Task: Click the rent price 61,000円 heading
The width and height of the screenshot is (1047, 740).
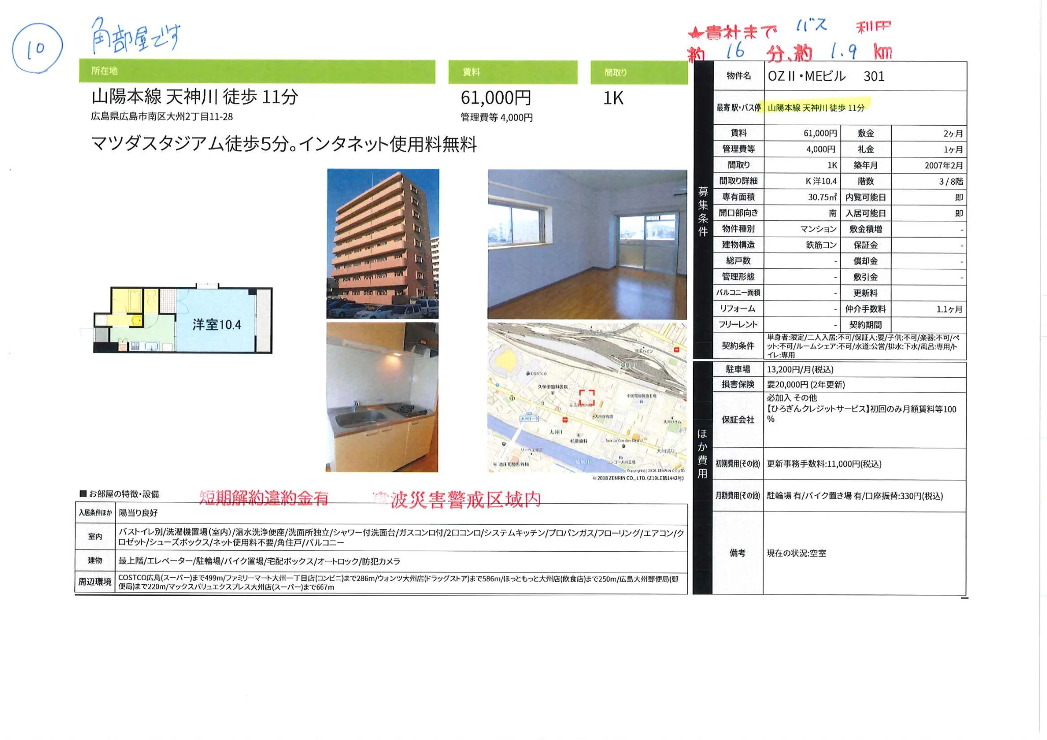Action: click(x=495, y=97)
